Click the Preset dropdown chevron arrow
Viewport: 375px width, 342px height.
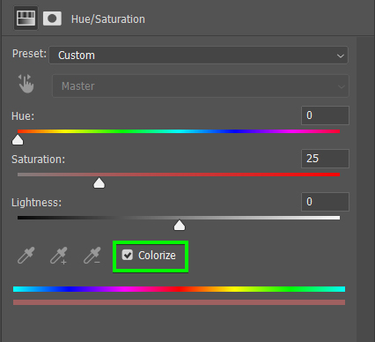(x=341, y=56)
